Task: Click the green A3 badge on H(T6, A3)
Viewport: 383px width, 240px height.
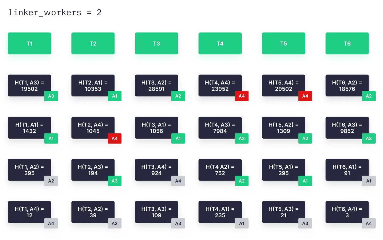Action: (x=369, y=138)
